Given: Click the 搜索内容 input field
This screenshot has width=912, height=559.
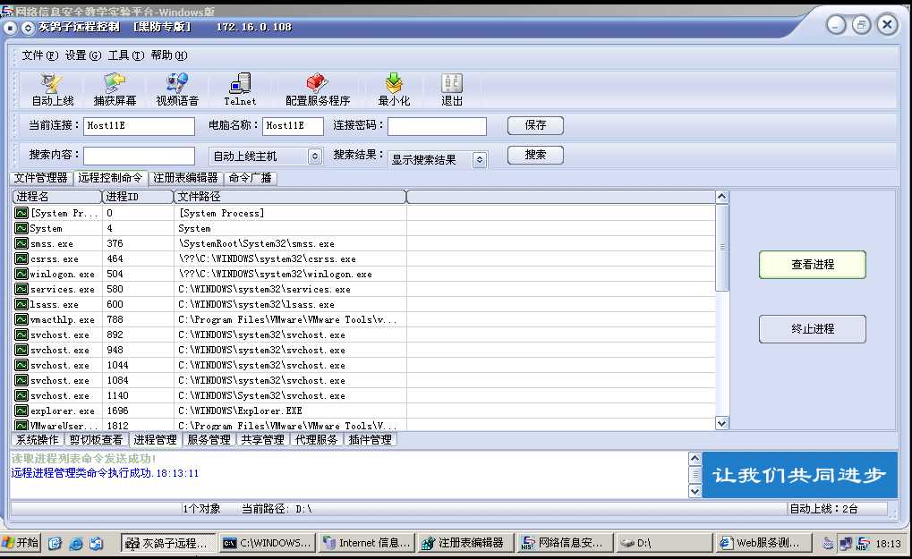Looking at the screenshot, I should coord(139,156).
